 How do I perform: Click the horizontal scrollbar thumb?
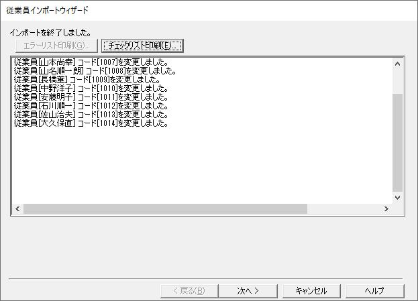[165, 208]
